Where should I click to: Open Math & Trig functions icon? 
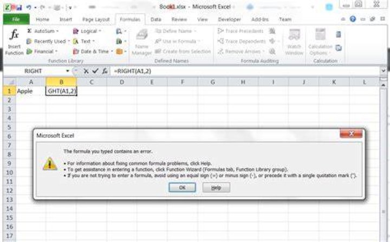pos(121,41)
